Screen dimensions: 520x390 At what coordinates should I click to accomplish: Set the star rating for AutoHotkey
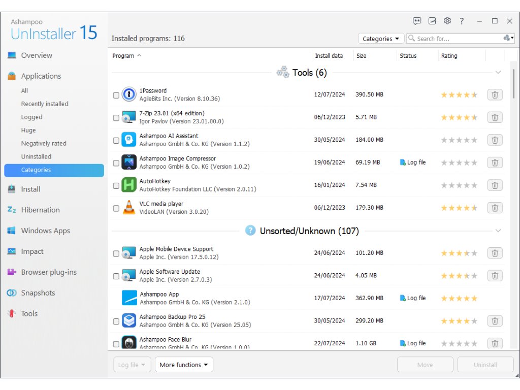point(459,185)
